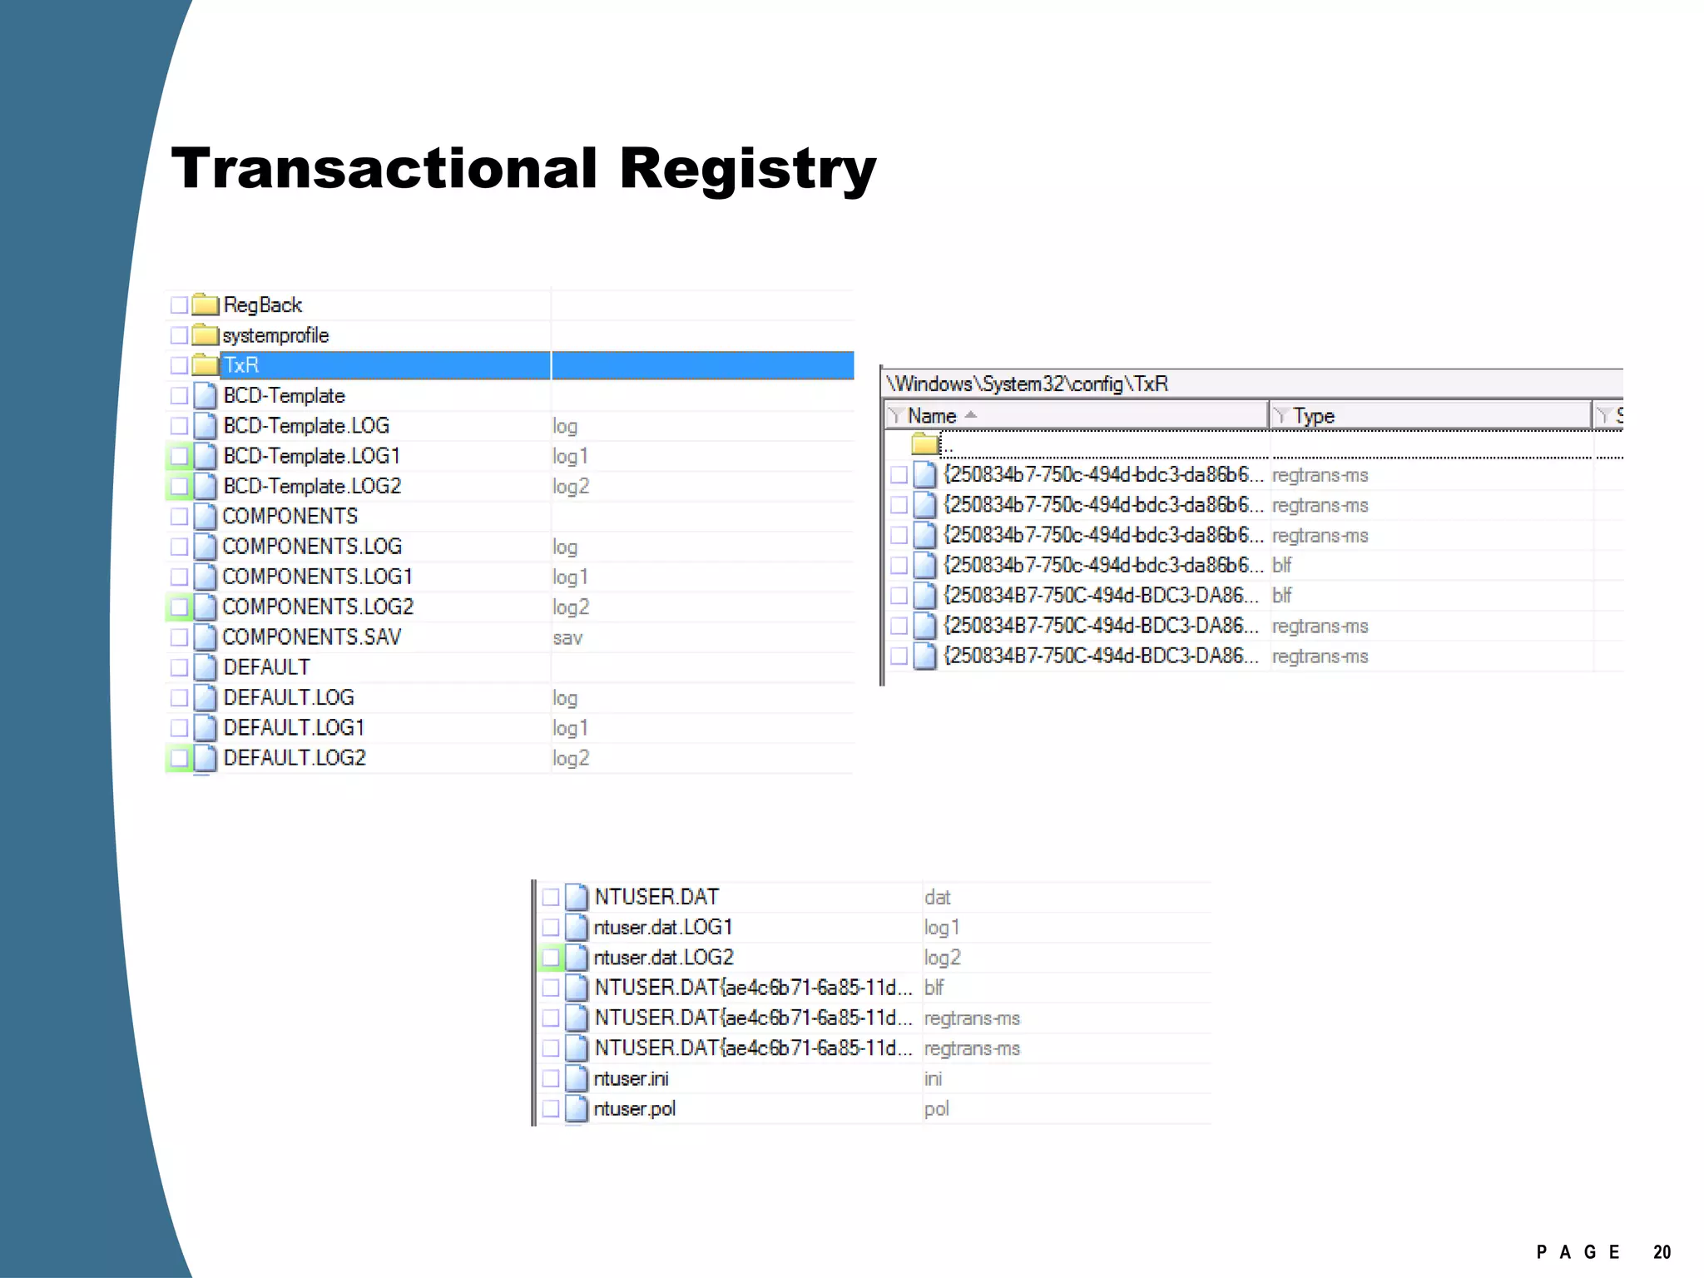Viewport: 1704px width, 1278px height.
Task: Click file icon next to NTUSER.DAT
Action: tap(577, 897)
